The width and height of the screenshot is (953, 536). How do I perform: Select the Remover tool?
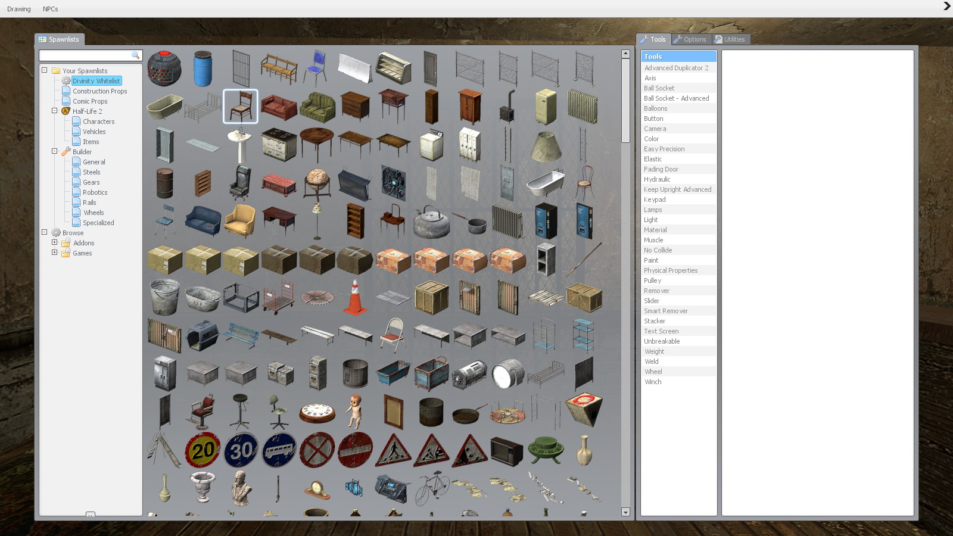(678, 291)
